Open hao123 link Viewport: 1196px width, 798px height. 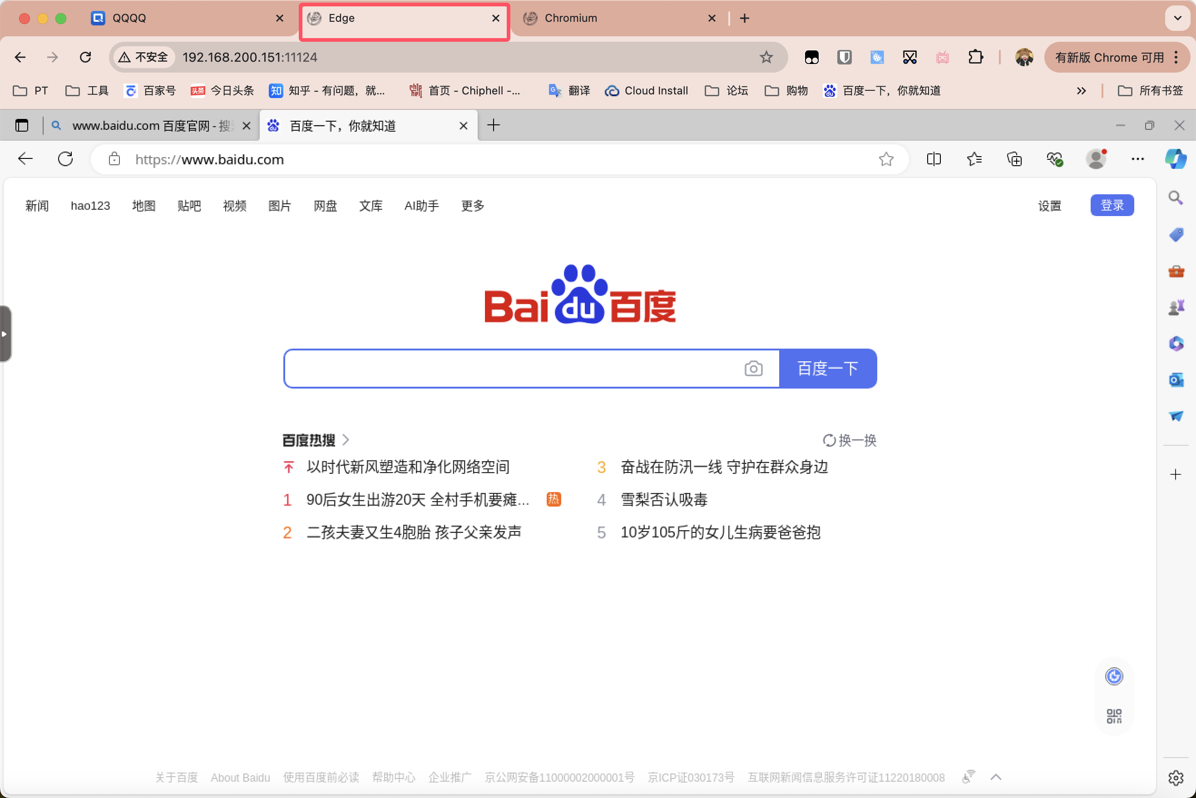(90, 206)
